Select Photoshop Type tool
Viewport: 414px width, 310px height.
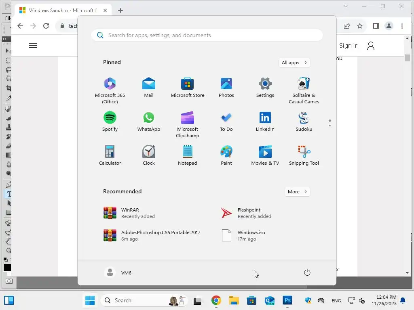[x=9, y=194]
